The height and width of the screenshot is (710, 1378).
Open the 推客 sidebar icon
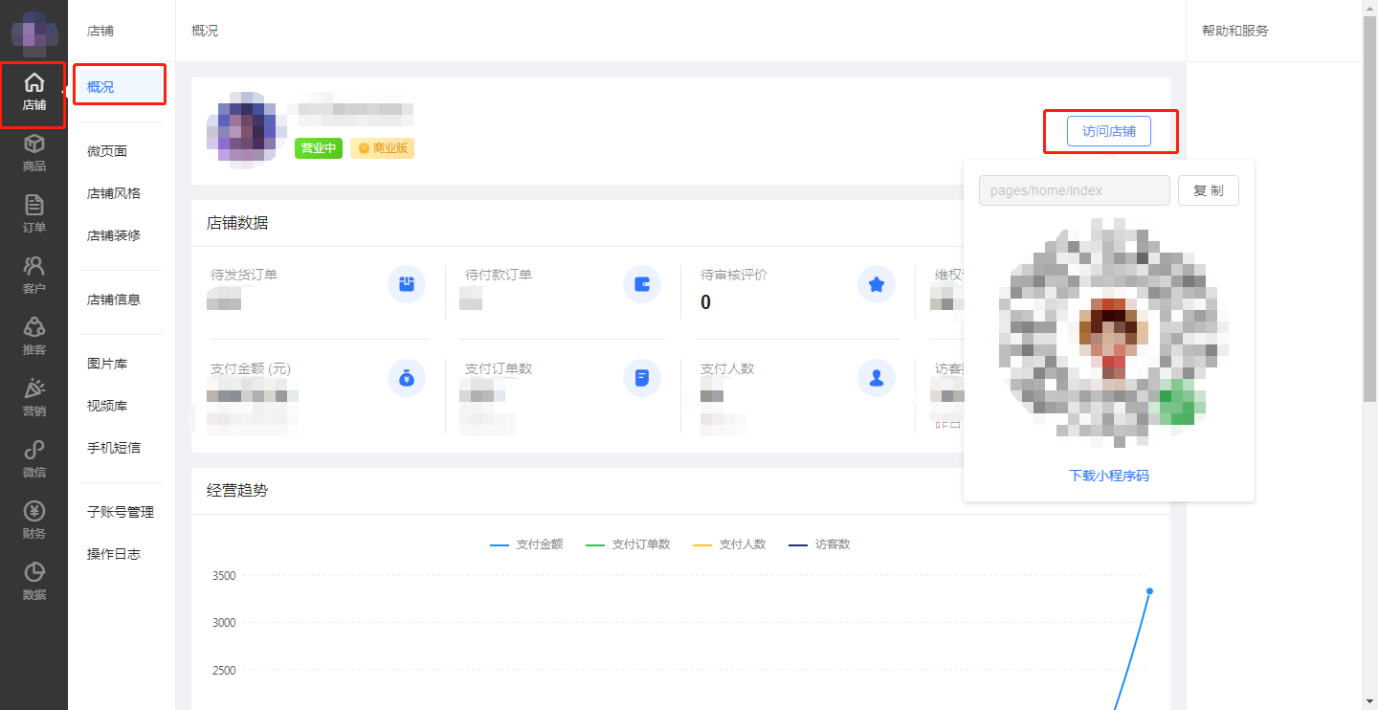[x=33, y=337]
